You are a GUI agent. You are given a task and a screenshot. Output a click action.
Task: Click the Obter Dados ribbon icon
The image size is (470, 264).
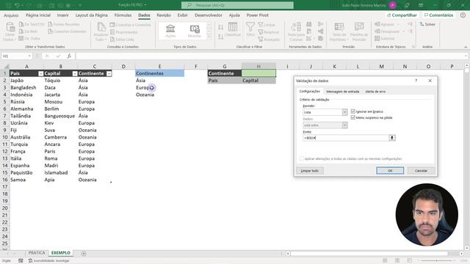tap(10, 32)
